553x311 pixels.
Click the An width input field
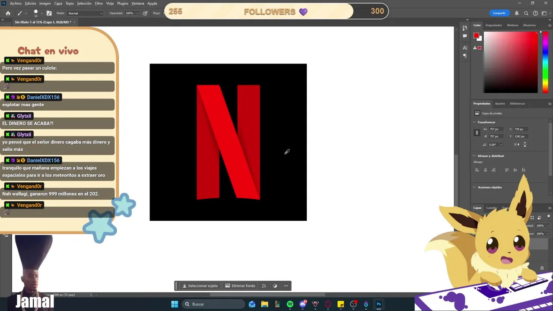point(496,129)
